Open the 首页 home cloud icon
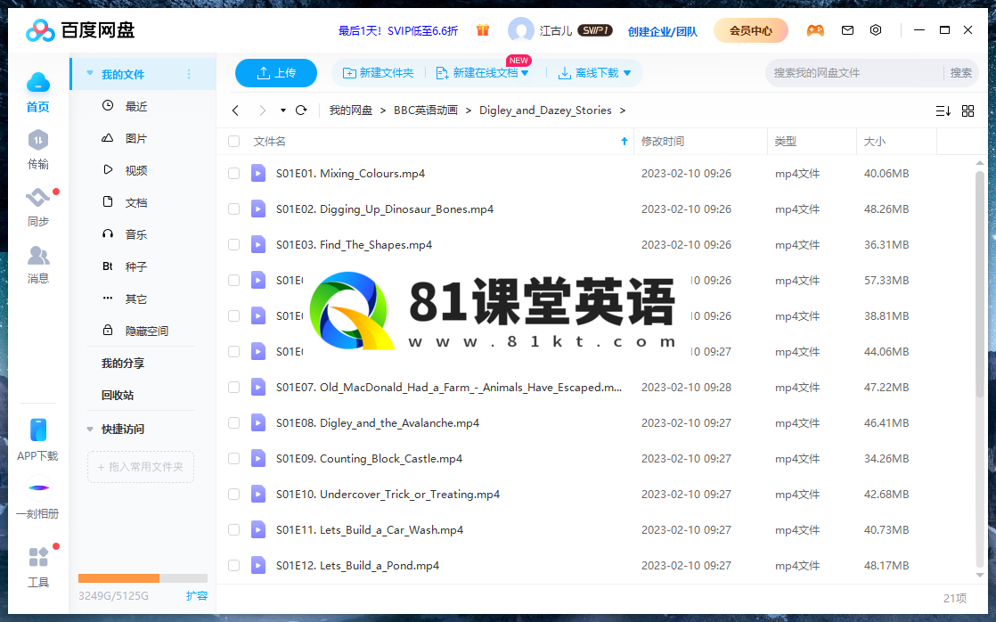The width and height of the screenshot is (996, 622). [38, 83]
